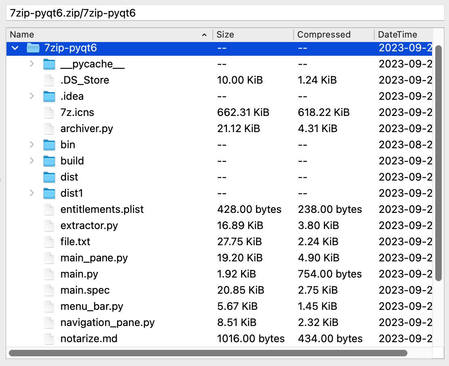The width and height of the screenshot is (449, 366).
Task: Expand the dist1 folder
Action: (x=31, y=193)
